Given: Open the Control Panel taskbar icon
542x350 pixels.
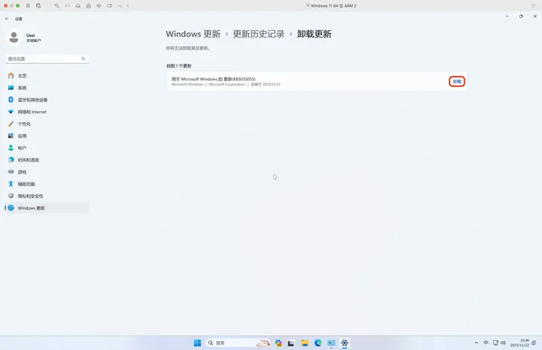Looking at the screenshot, I should click(331, 342).
